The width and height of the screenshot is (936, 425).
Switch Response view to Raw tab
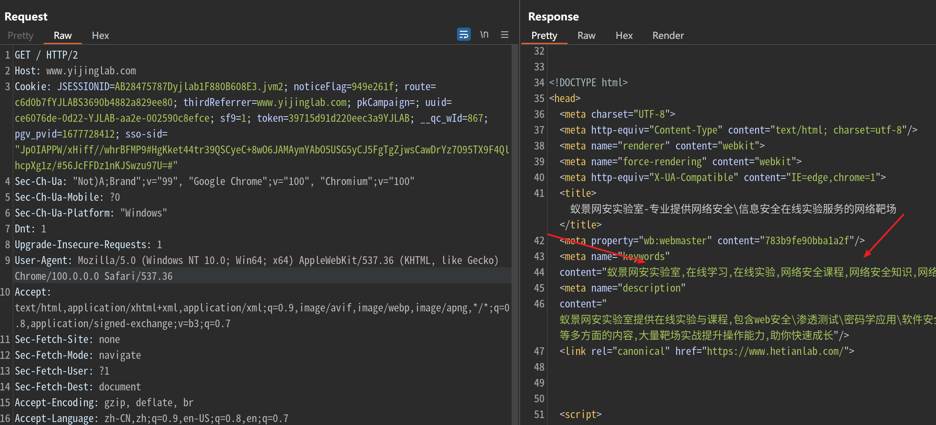click(586, 36)
